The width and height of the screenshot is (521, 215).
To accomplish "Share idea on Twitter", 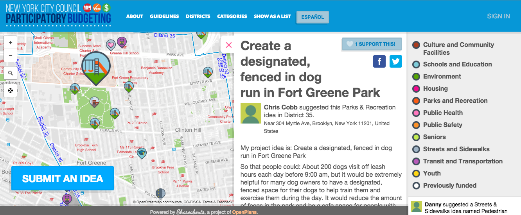I will point(396,61).
